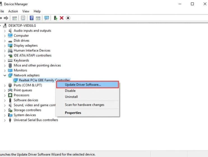This screenshot has width=208, height=157.
Task: Select the Monitors label
Action: tap(20, 70)
